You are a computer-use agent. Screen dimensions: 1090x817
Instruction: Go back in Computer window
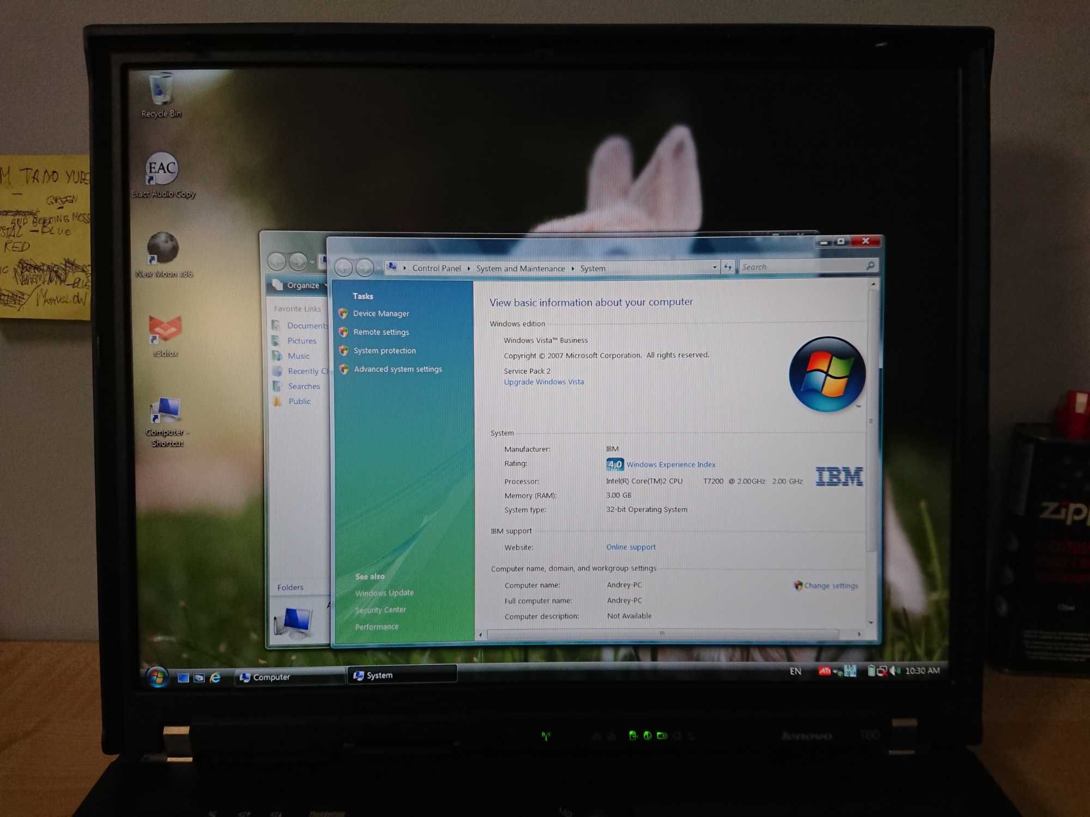point(277,262)
